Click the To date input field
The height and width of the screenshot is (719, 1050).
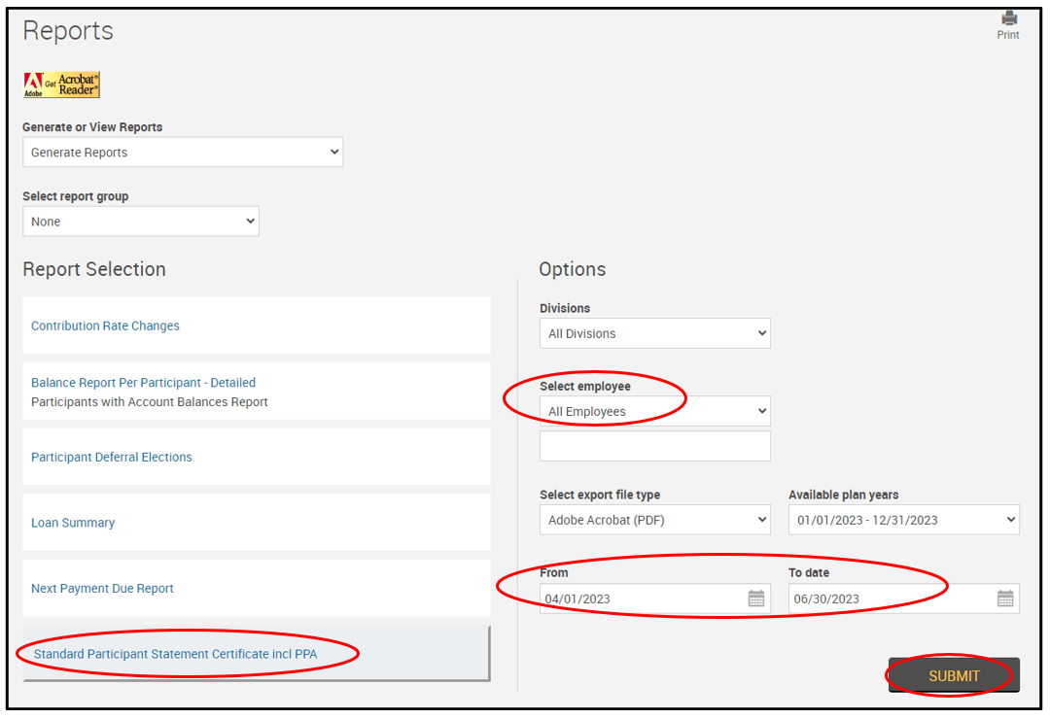pyautogui.click(x=890, y=599)
